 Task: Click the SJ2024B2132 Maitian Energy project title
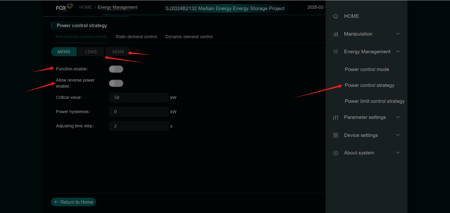(225, 8)
